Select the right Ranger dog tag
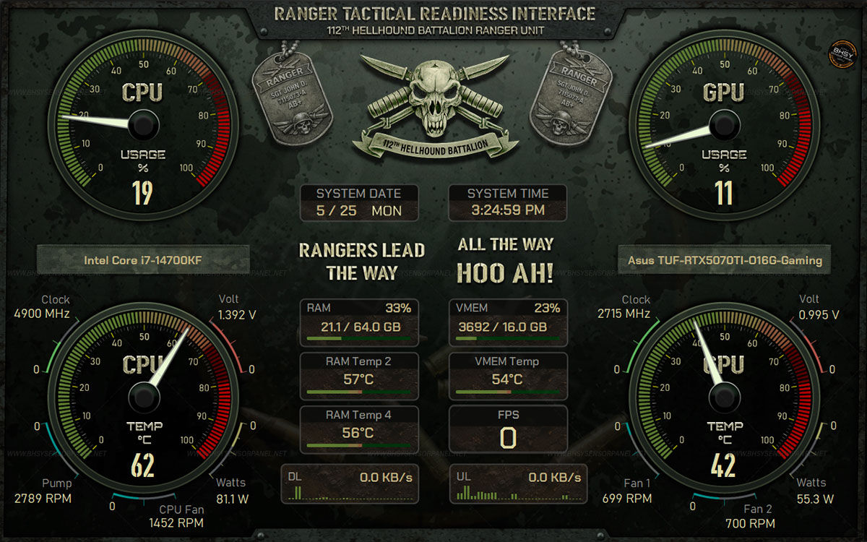Image resolution: width=867 pixels, height=542 pixels. [x=571, y=95]
